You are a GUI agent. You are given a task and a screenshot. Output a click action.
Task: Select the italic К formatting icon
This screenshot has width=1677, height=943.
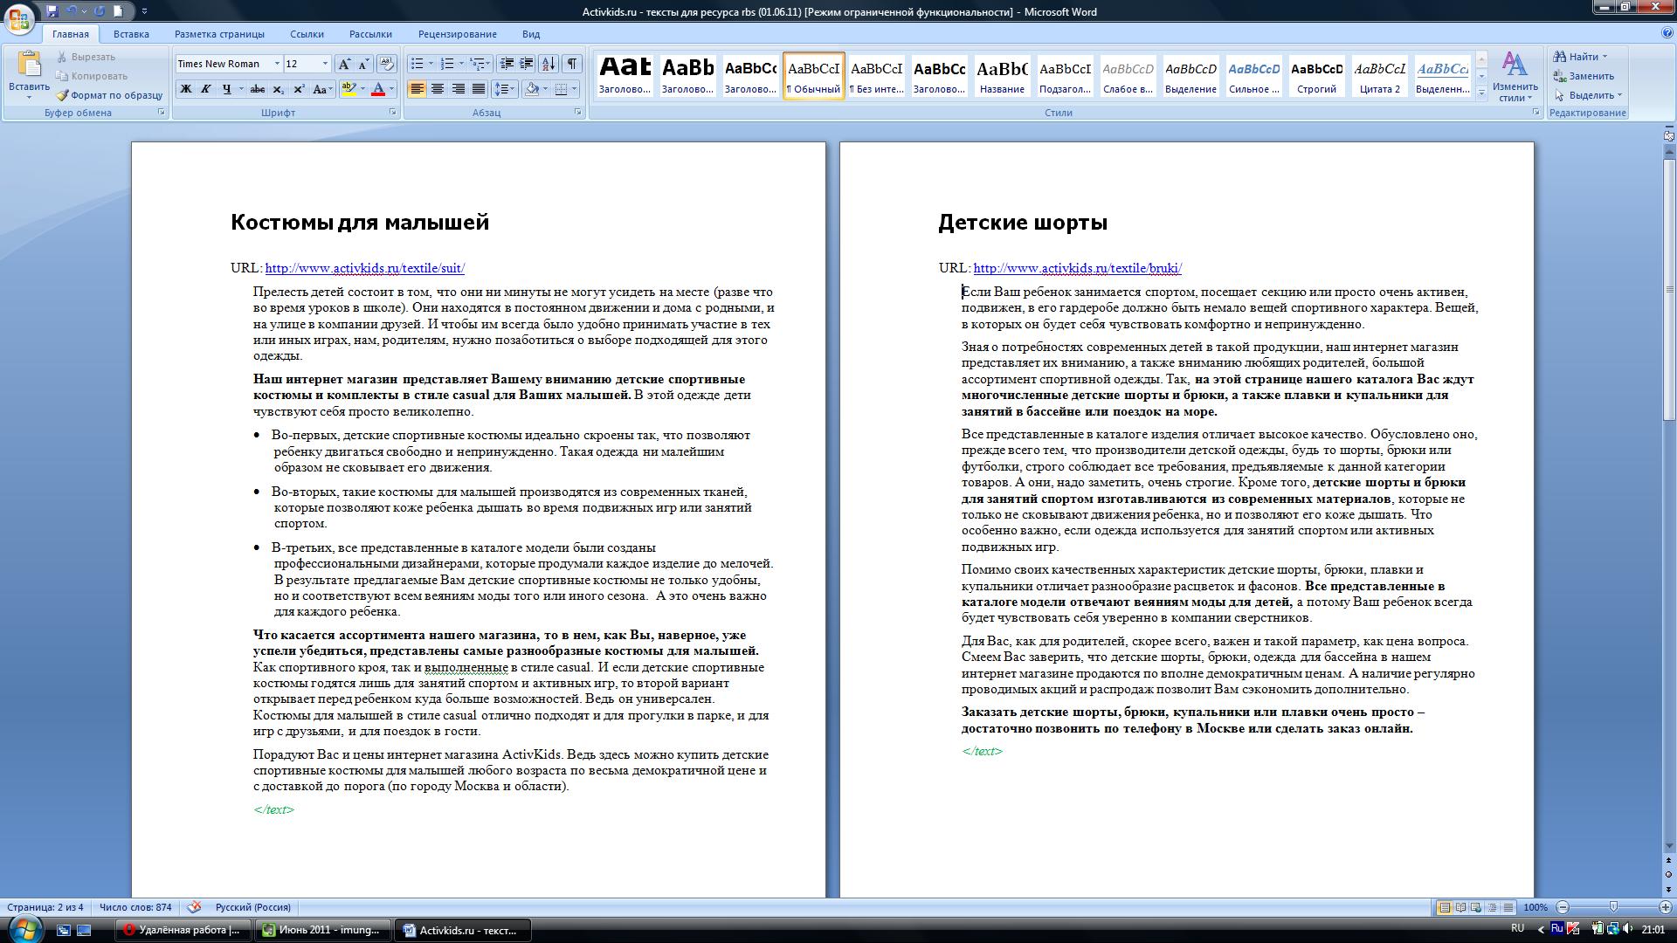(x=205, y=88)
